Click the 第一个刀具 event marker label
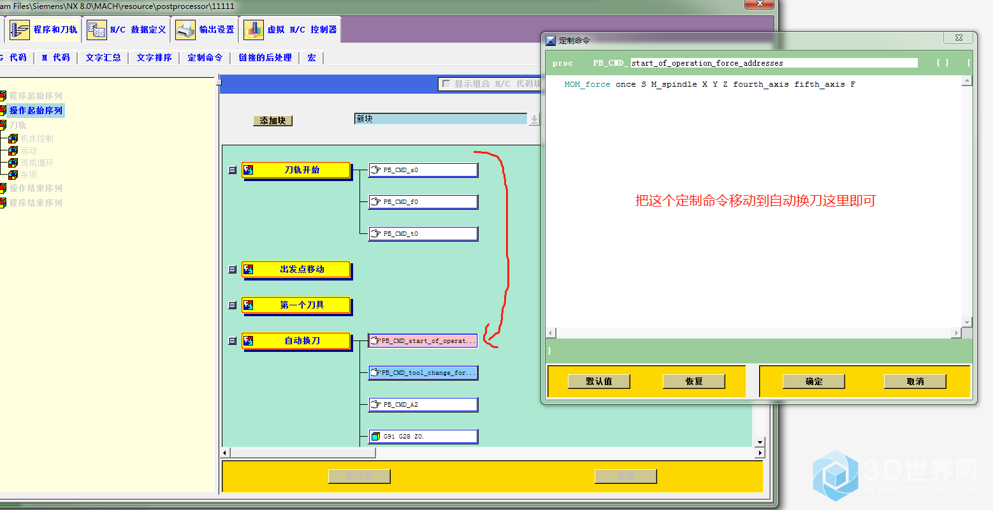 (302, 305)
